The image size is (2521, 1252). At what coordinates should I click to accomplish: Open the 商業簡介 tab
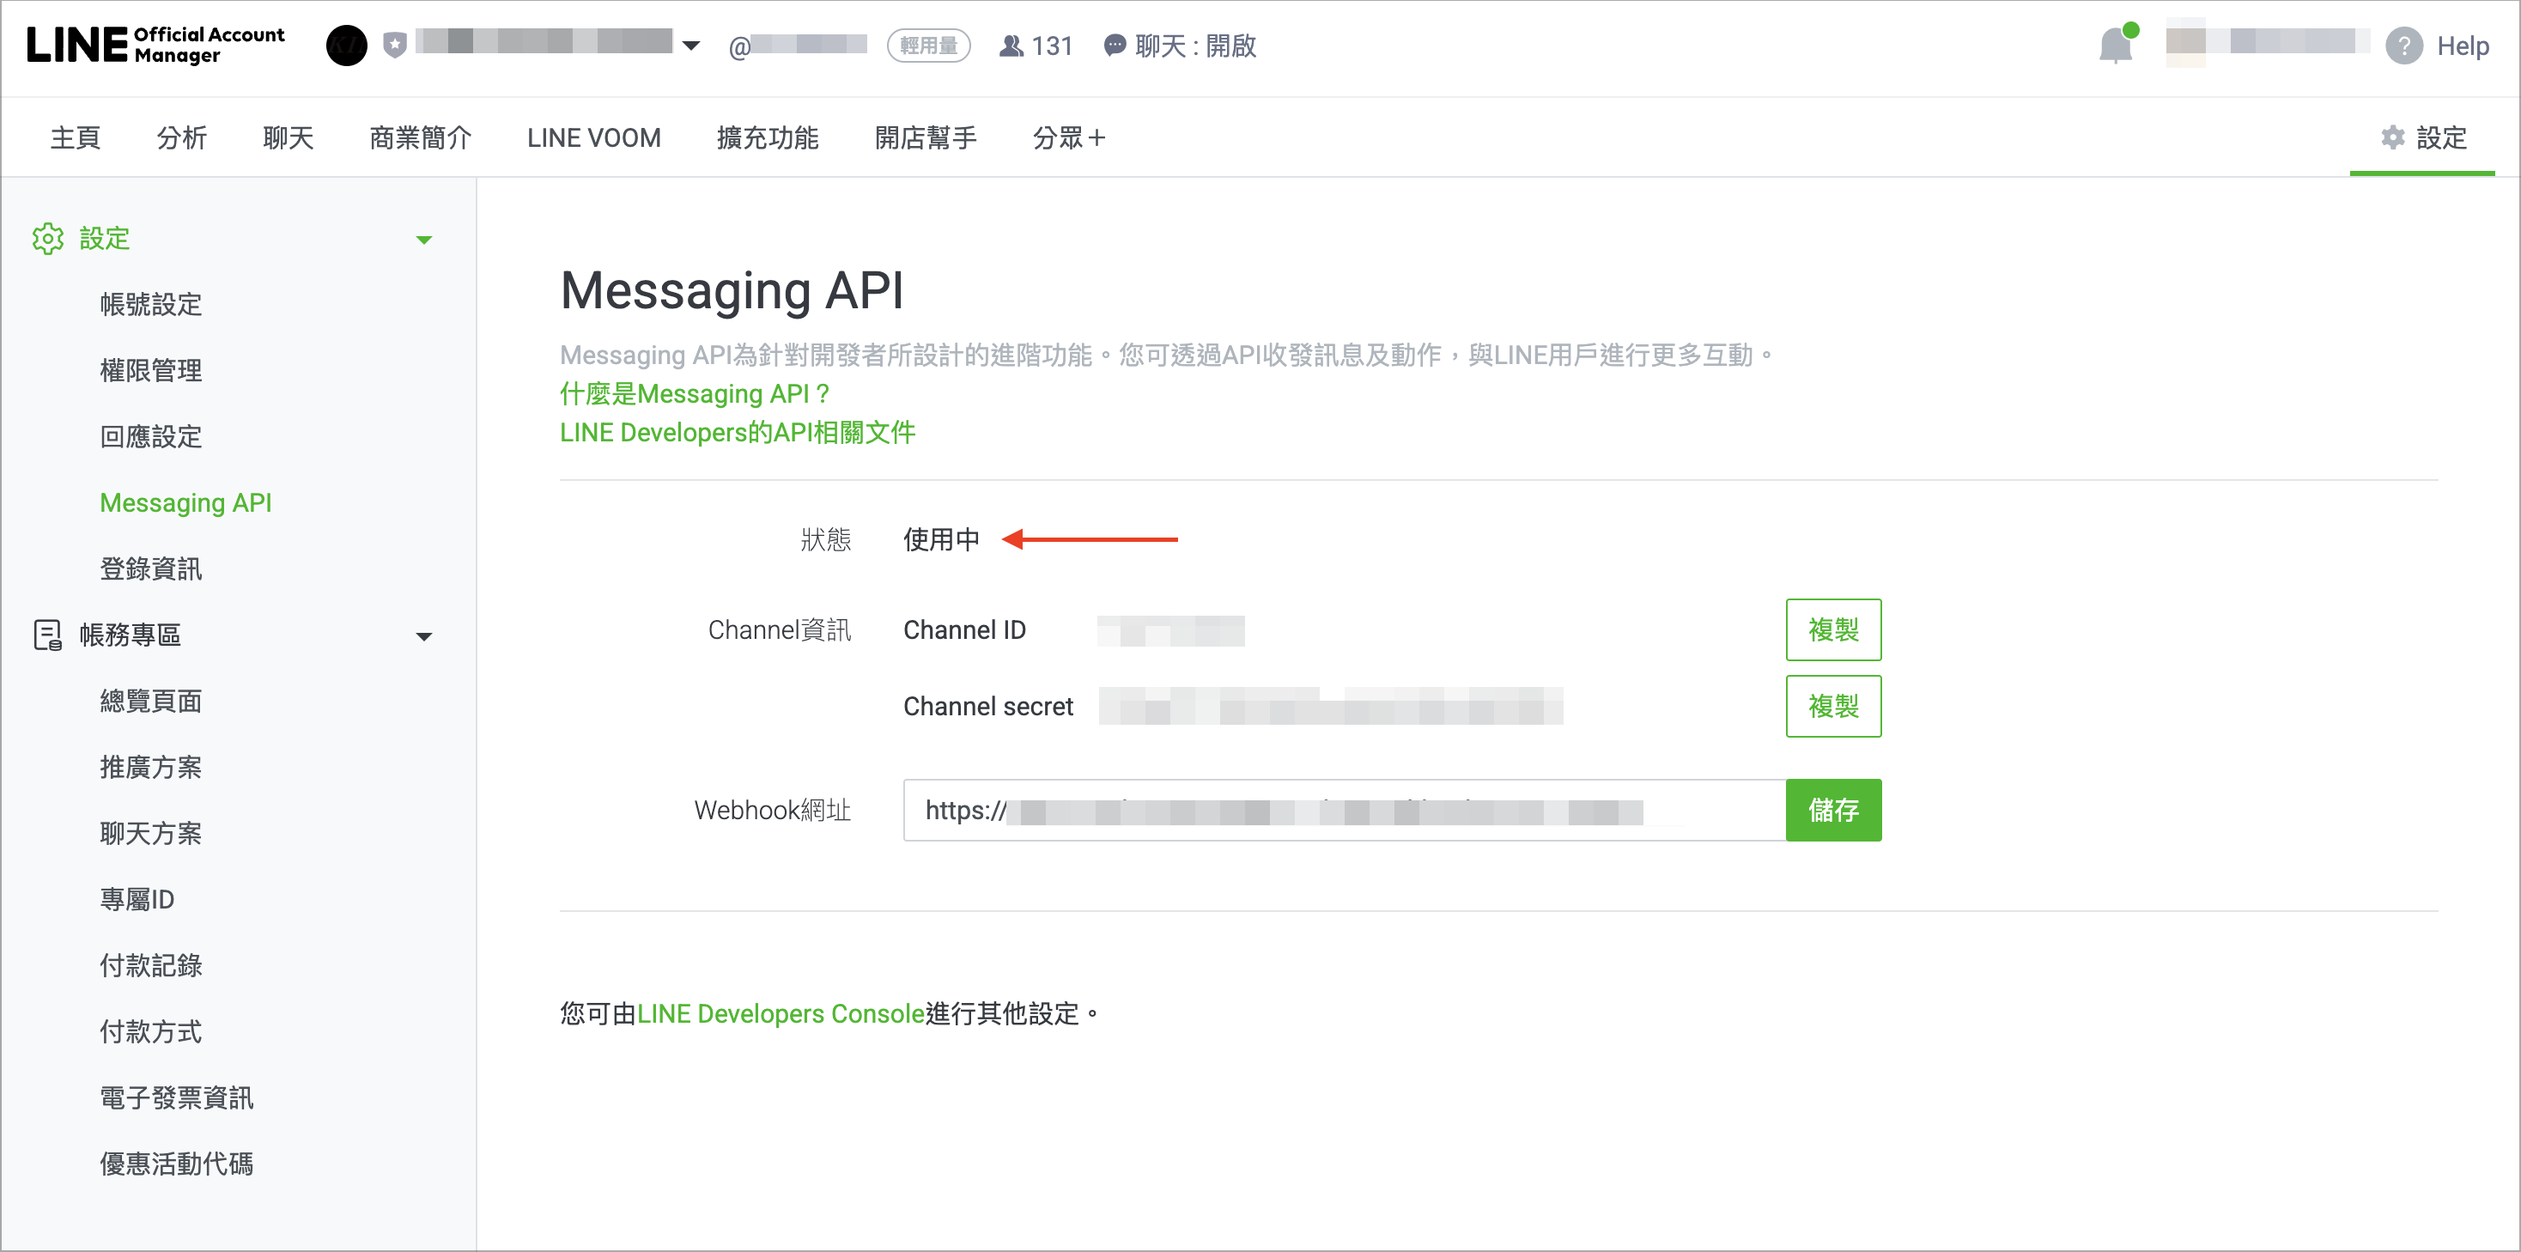(x=420, y=138)
